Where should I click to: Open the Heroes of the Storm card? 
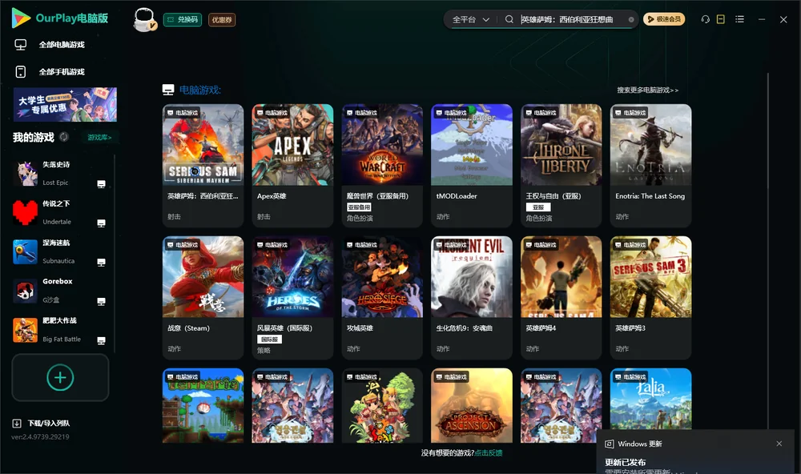pyautogui.click(x=292, y=298)
